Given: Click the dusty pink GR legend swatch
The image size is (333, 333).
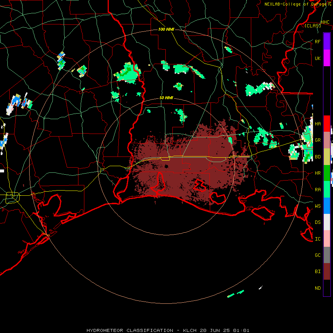Looking at the screenshot, I should click(327, 140).
